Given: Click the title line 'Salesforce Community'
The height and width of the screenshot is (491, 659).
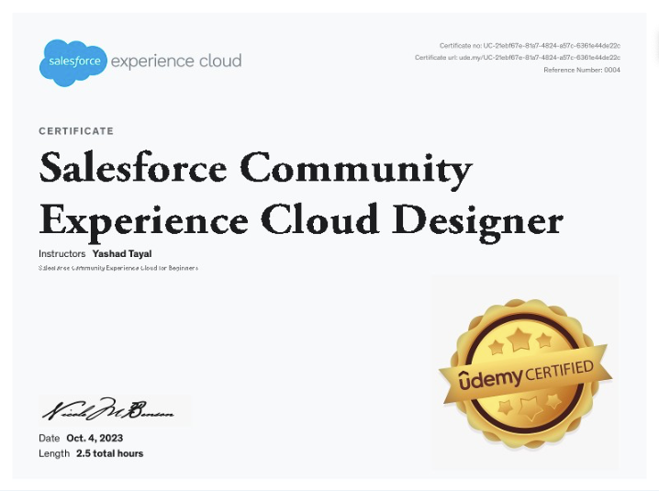Looking at the screenshot, I should (x=256, y=171).
